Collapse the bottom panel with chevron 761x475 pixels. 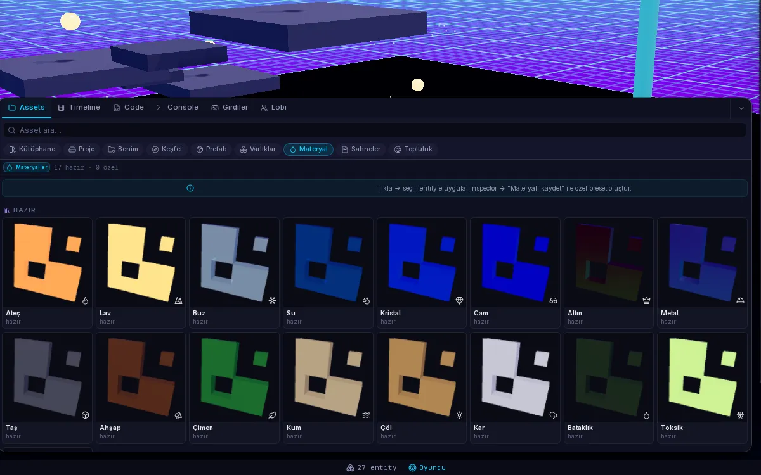(x=741, y=108)
